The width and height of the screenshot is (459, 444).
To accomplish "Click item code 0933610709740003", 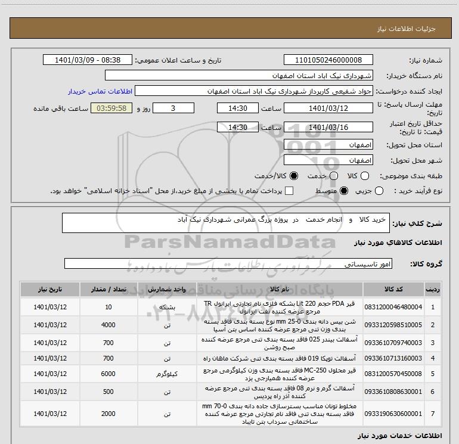I will click(x=393, y=343).
